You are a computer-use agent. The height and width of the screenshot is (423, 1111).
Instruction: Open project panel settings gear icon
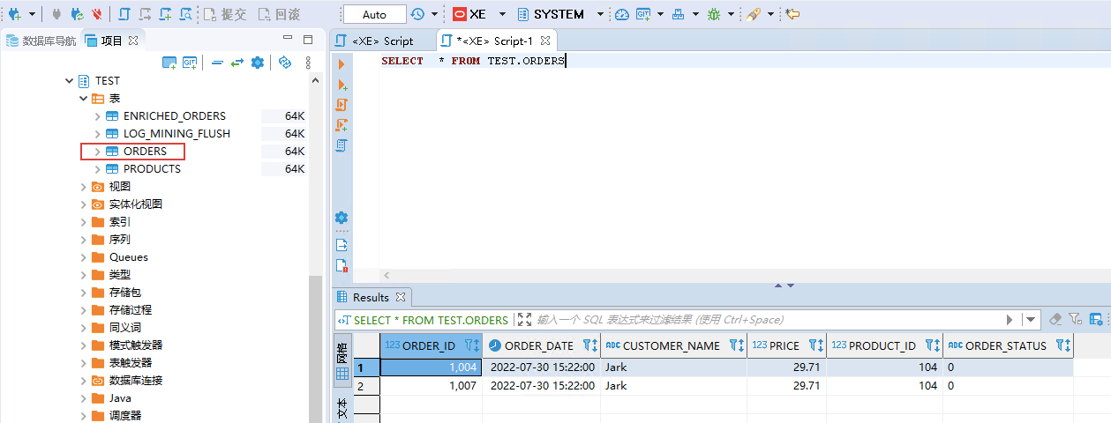[x=258, y=63]
